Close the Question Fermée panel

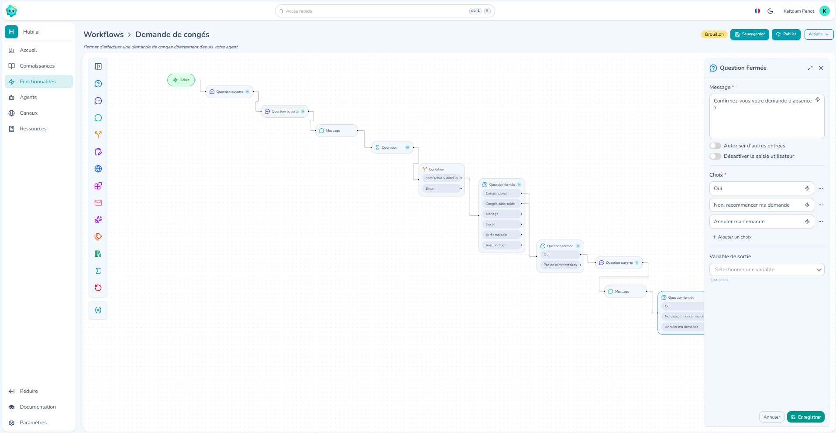[821, 68]
